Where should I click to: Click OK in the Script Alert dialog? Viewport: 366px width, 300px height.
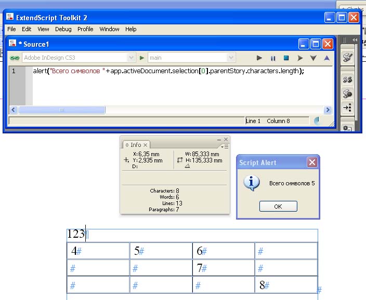(x=278, y=206)
